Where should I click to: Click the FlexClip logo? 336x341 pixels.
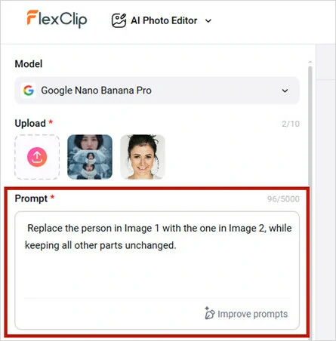(x=57, y=19)
